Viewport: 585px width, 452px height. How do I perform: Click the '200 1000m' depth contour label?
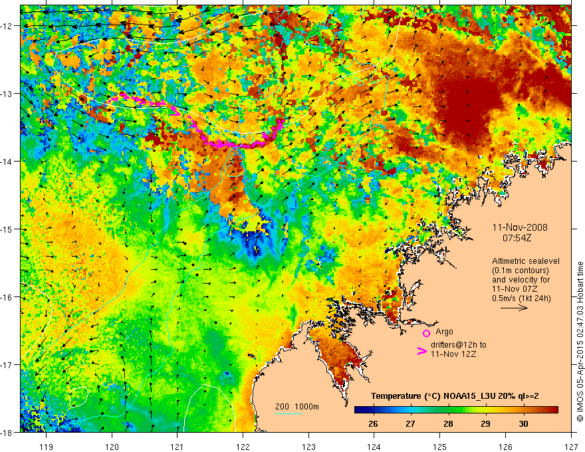[x=297, y=407]
